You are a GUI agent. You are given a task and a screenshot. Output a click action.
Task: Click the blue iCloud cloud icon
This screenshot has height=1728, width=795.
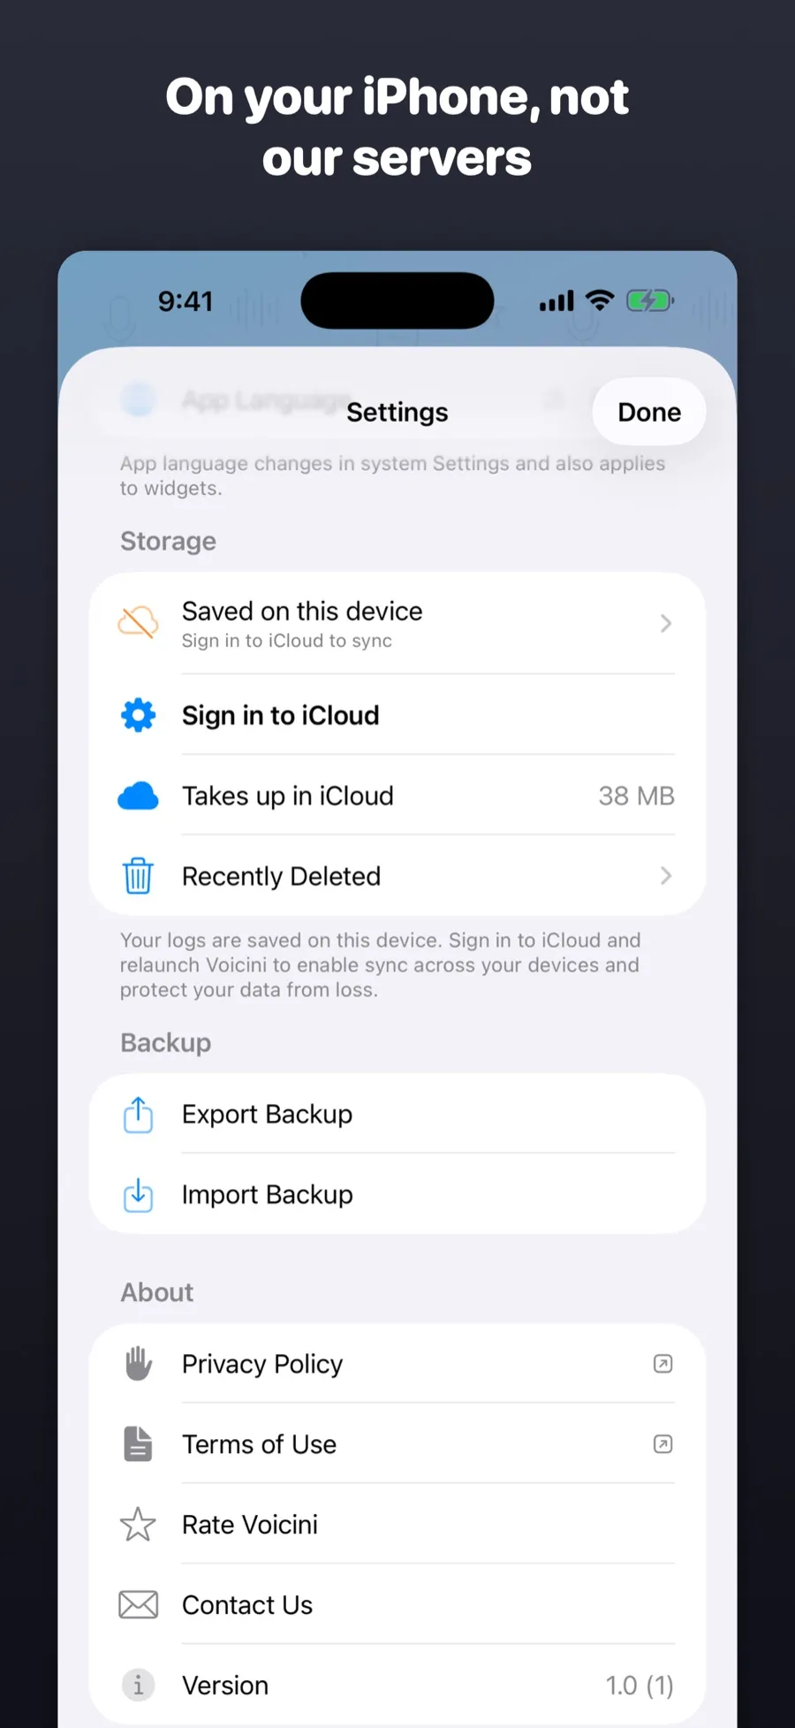point(138,796)
